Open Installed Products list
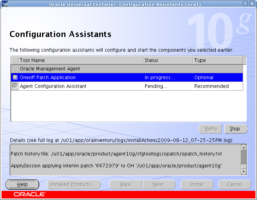 pyautogui.click(x=74, y=184)
